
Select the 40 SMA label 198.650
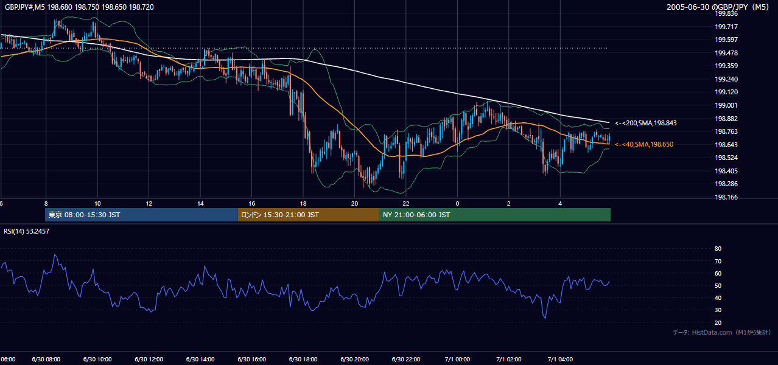pyautogui.click(x=645, y=144)
